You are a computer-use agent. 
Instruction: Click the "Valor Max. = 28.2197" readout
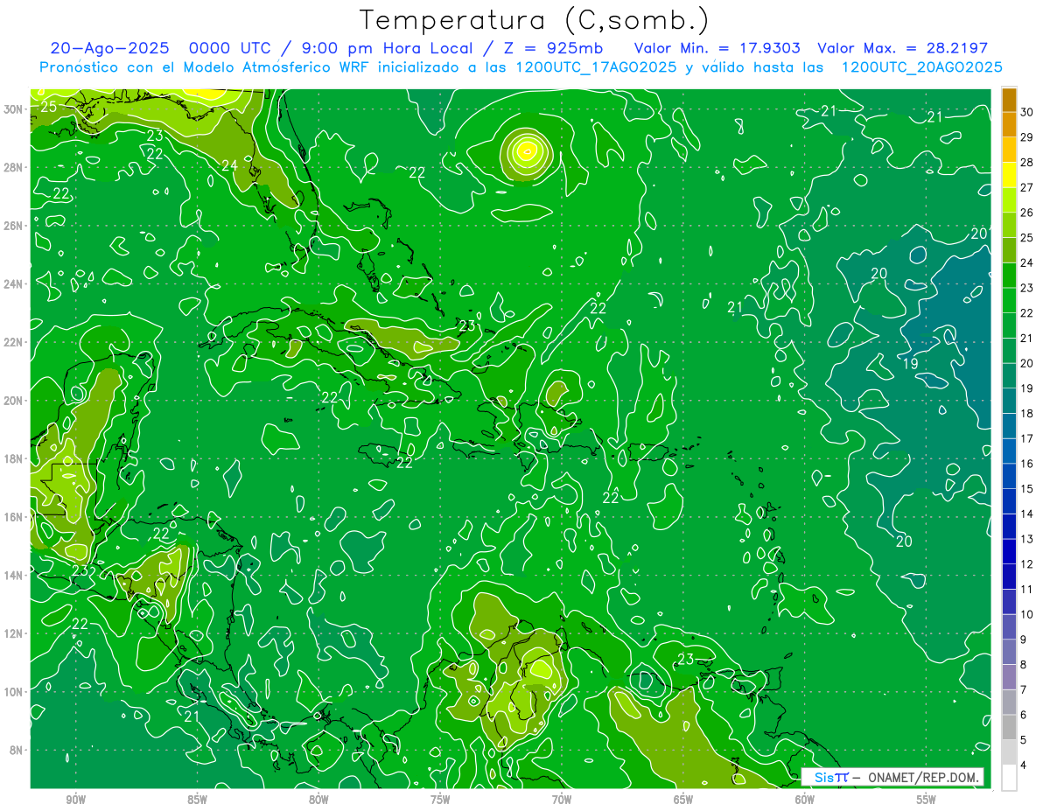point(903,48)
